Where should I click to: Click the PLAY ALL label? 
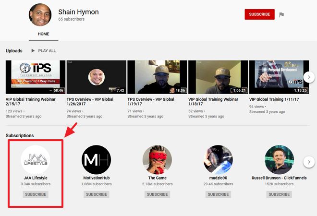[47, 51]
